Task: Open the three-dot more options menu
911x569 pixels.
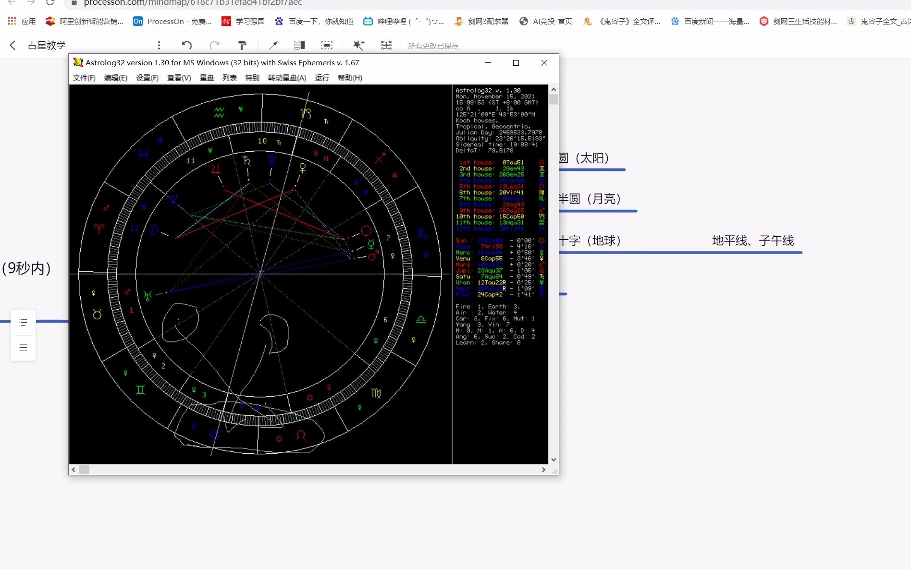Action: (159, 45)
